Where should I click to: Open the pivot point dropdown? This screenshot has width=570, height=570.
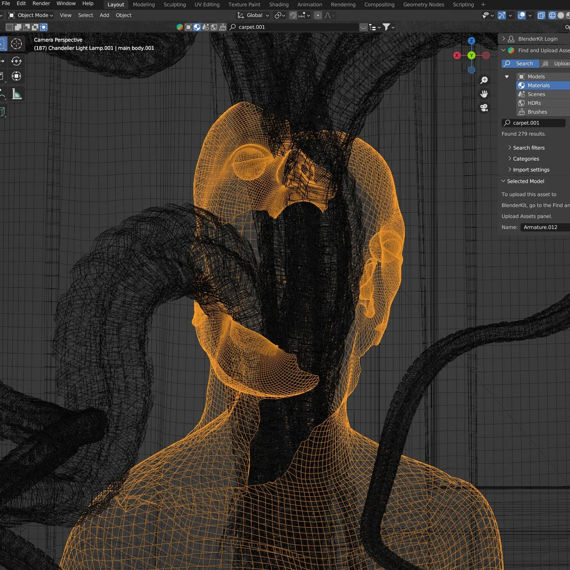[x=280, y=15]
